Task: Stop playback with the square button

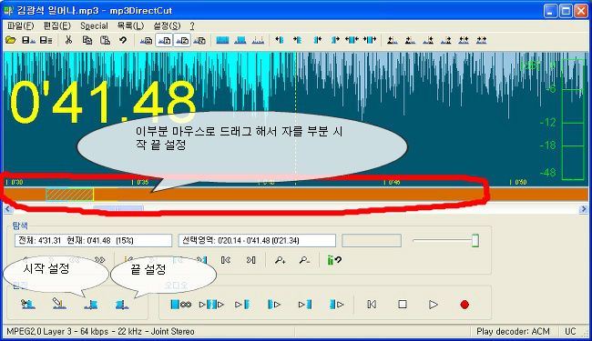Action: click(403, 304)
